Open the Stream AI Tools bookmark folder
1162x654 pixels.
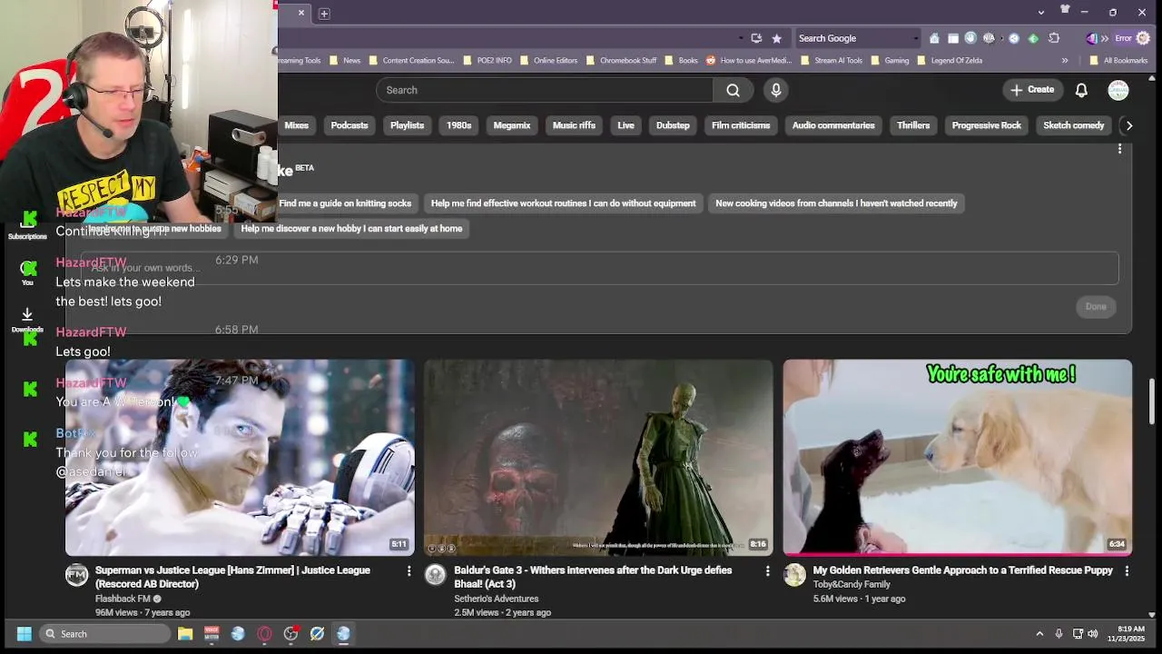[x=832, y=60]
